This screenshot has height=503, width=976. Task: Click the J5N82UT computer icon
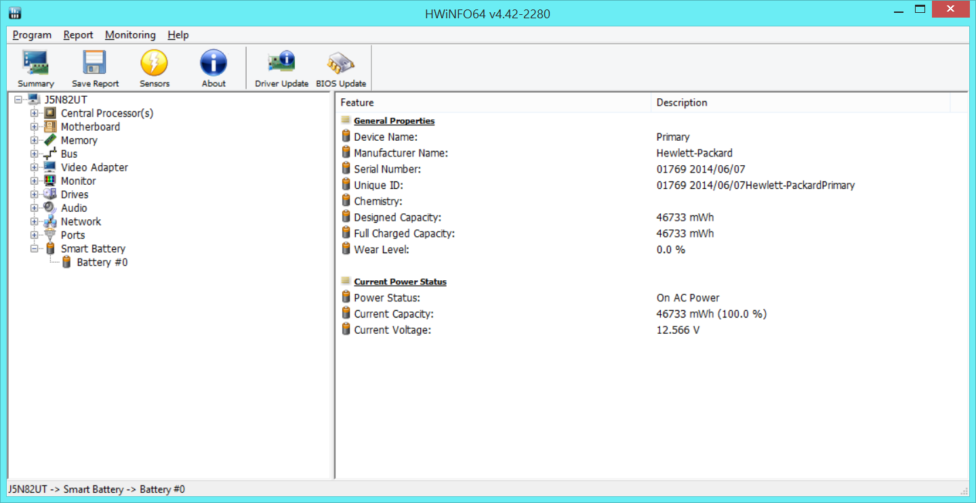tap(34, 100)
